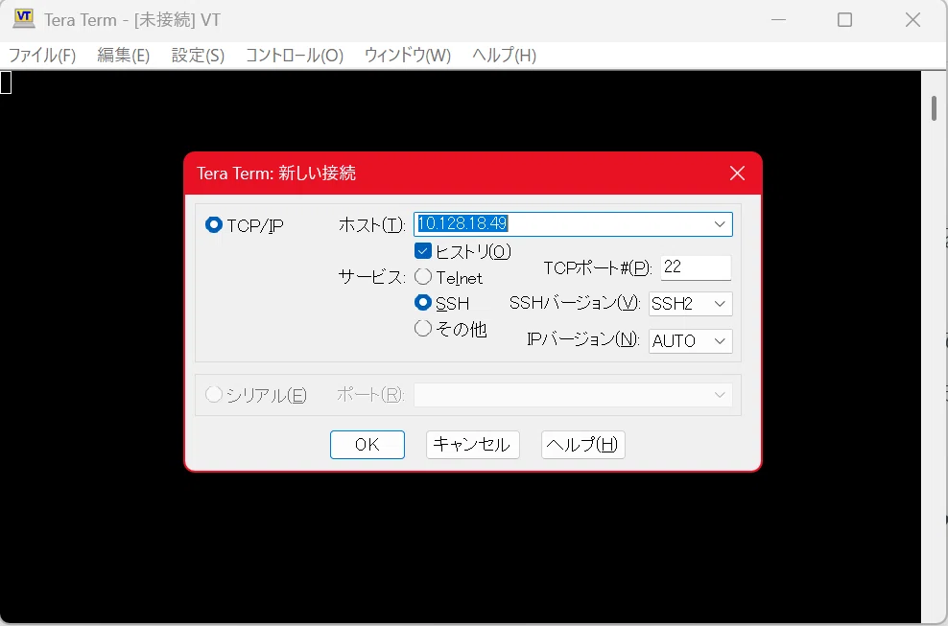Click the キャンセル button

[472, 445]
